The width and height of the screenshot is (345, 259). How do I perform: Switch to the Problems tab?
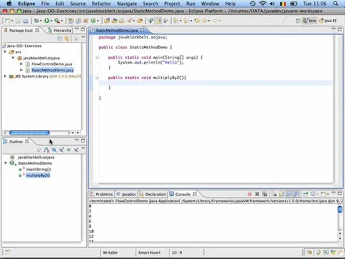click(102, 194)
